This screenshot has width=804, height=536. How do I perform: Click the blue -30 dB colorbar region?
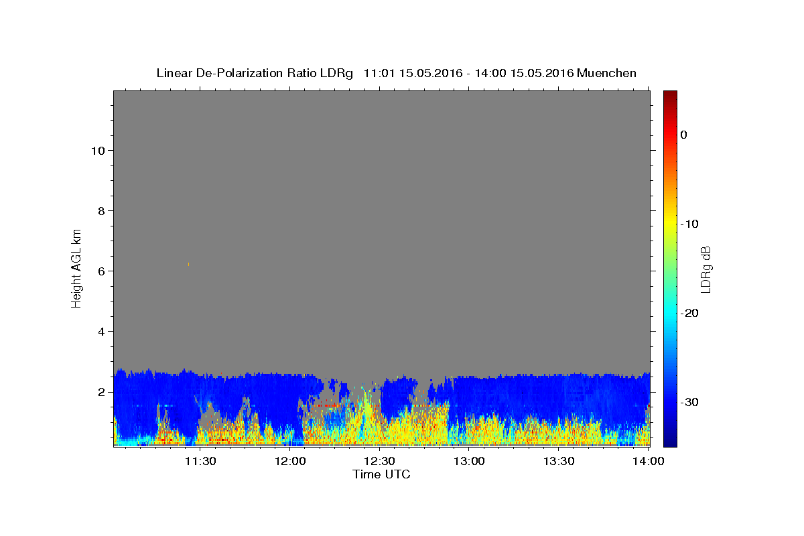point(670,402)
